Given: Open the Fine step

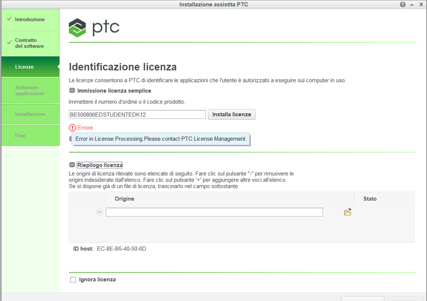Looking at the screenshot, I should click(x=30, y=136).
